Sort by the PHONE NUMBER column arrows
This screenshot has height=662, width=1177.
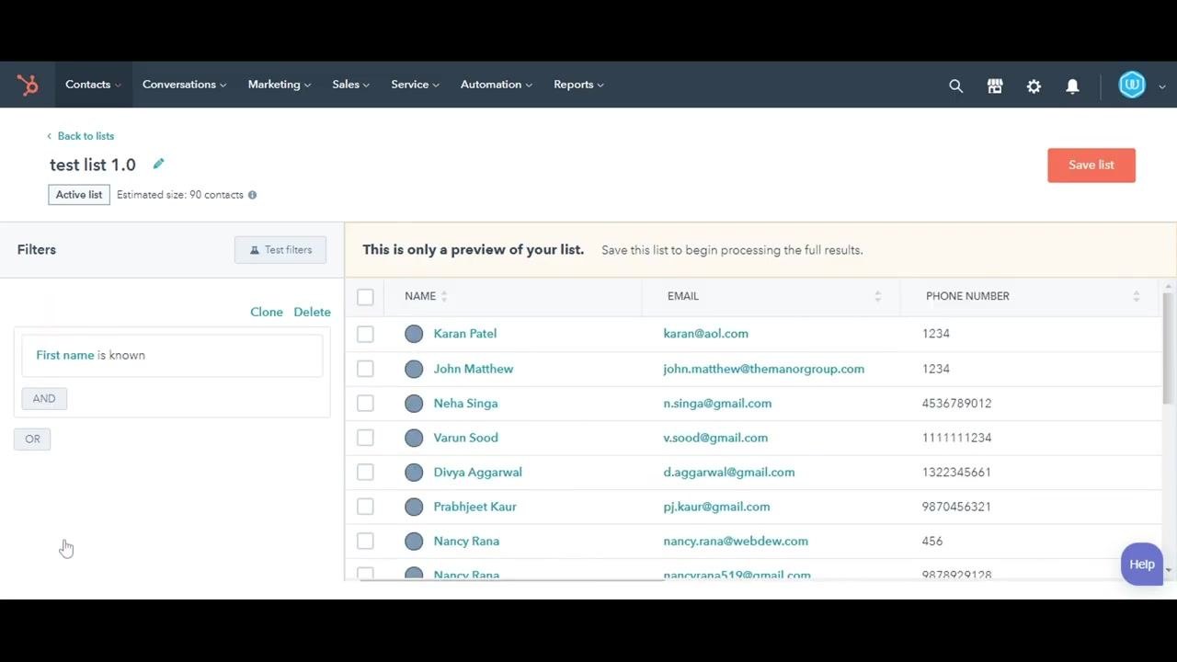point(1137,296)
